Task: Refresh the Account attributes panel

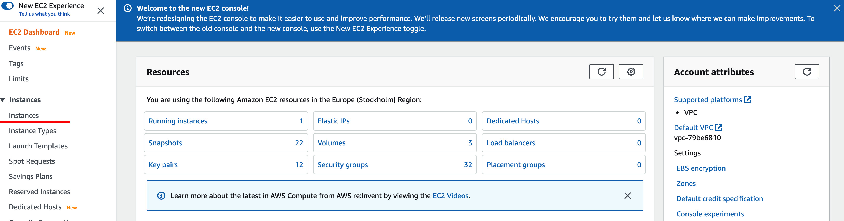Action: pos(807,71)
